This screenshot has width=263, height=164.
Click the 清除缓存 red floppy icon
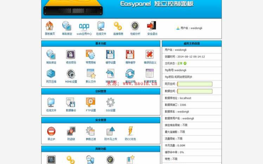pyautogui.click(x=130, y=54)
